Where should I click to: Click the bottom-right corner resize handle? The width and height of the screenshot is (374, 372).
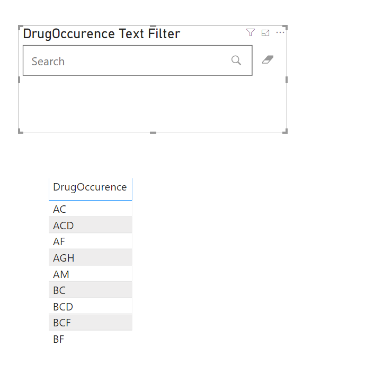pyautogui.click(x=286, y=131)
